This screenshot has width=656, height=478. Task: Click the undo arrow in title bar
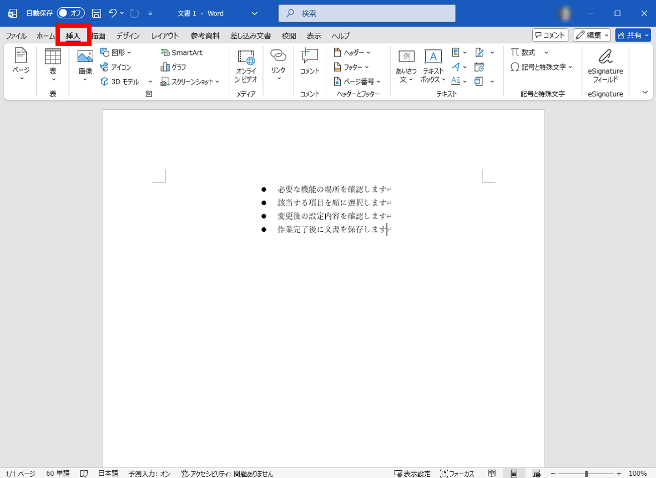pyautogui.click(x=113, y=13)
